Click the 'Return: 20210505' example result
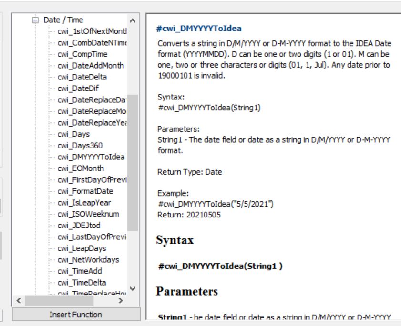The height and width of the screenshot is (326, 401). pos(189,215)
